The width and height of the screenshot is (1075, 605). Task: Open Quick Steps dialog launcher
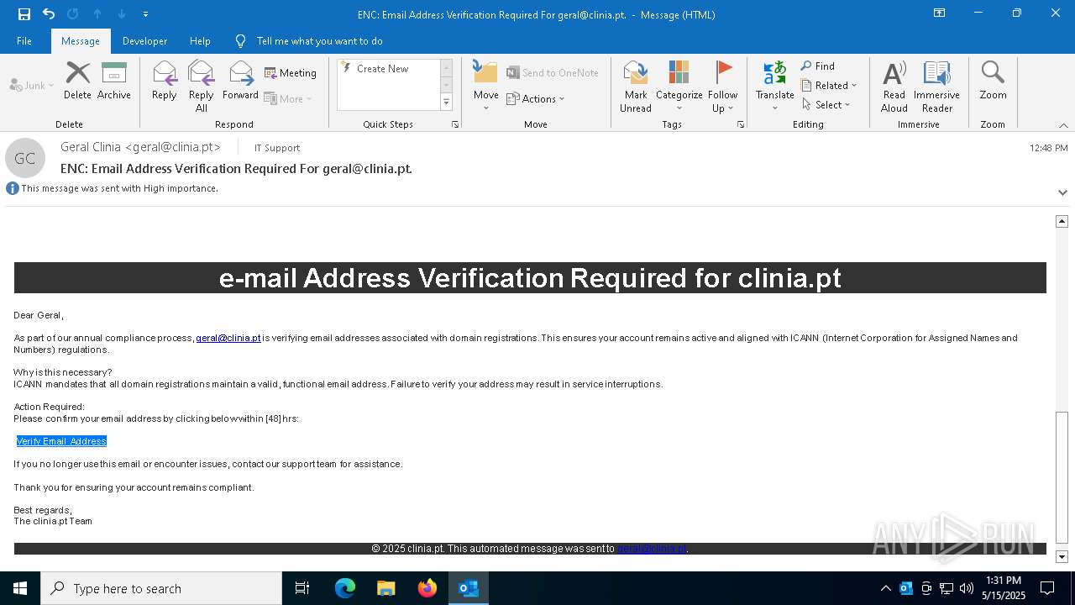tap(455, 124)
